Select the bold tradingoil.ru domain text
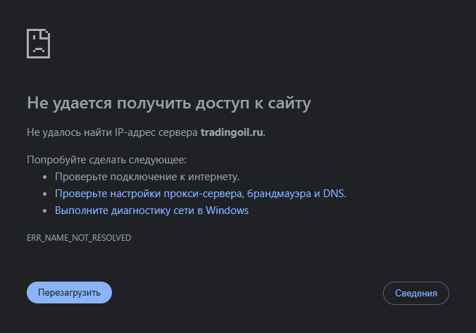Viewport: 476px width, 333px height. (232, 132)
